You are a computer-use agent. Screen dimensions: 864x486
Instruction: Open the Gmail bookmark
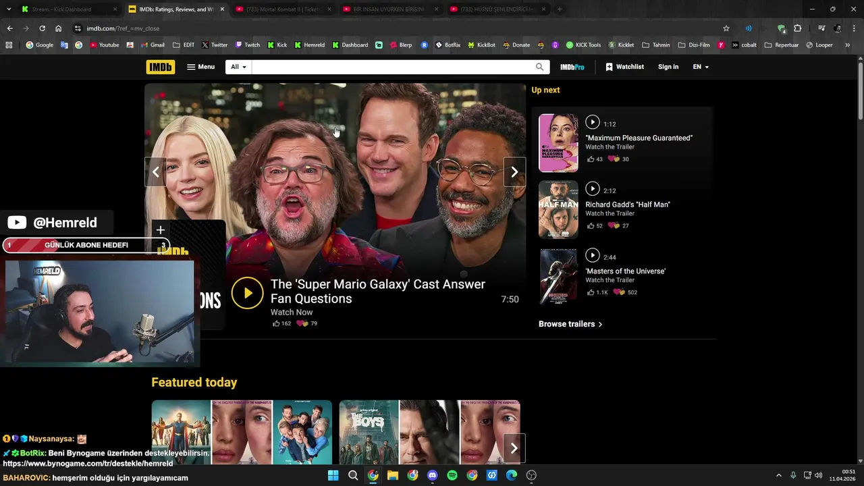153,45
